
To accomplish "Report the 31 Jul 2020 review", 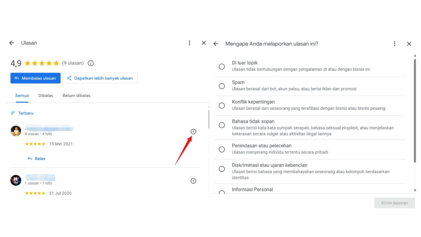I will click(193, 181).
